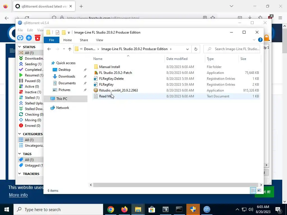Open Firefox from the taskbar
Screen dimensions: 287x215
(x=124, y=209)
